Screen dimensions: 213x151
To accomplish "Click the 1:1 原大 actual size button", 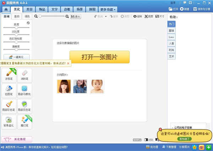I will [76, 17].
